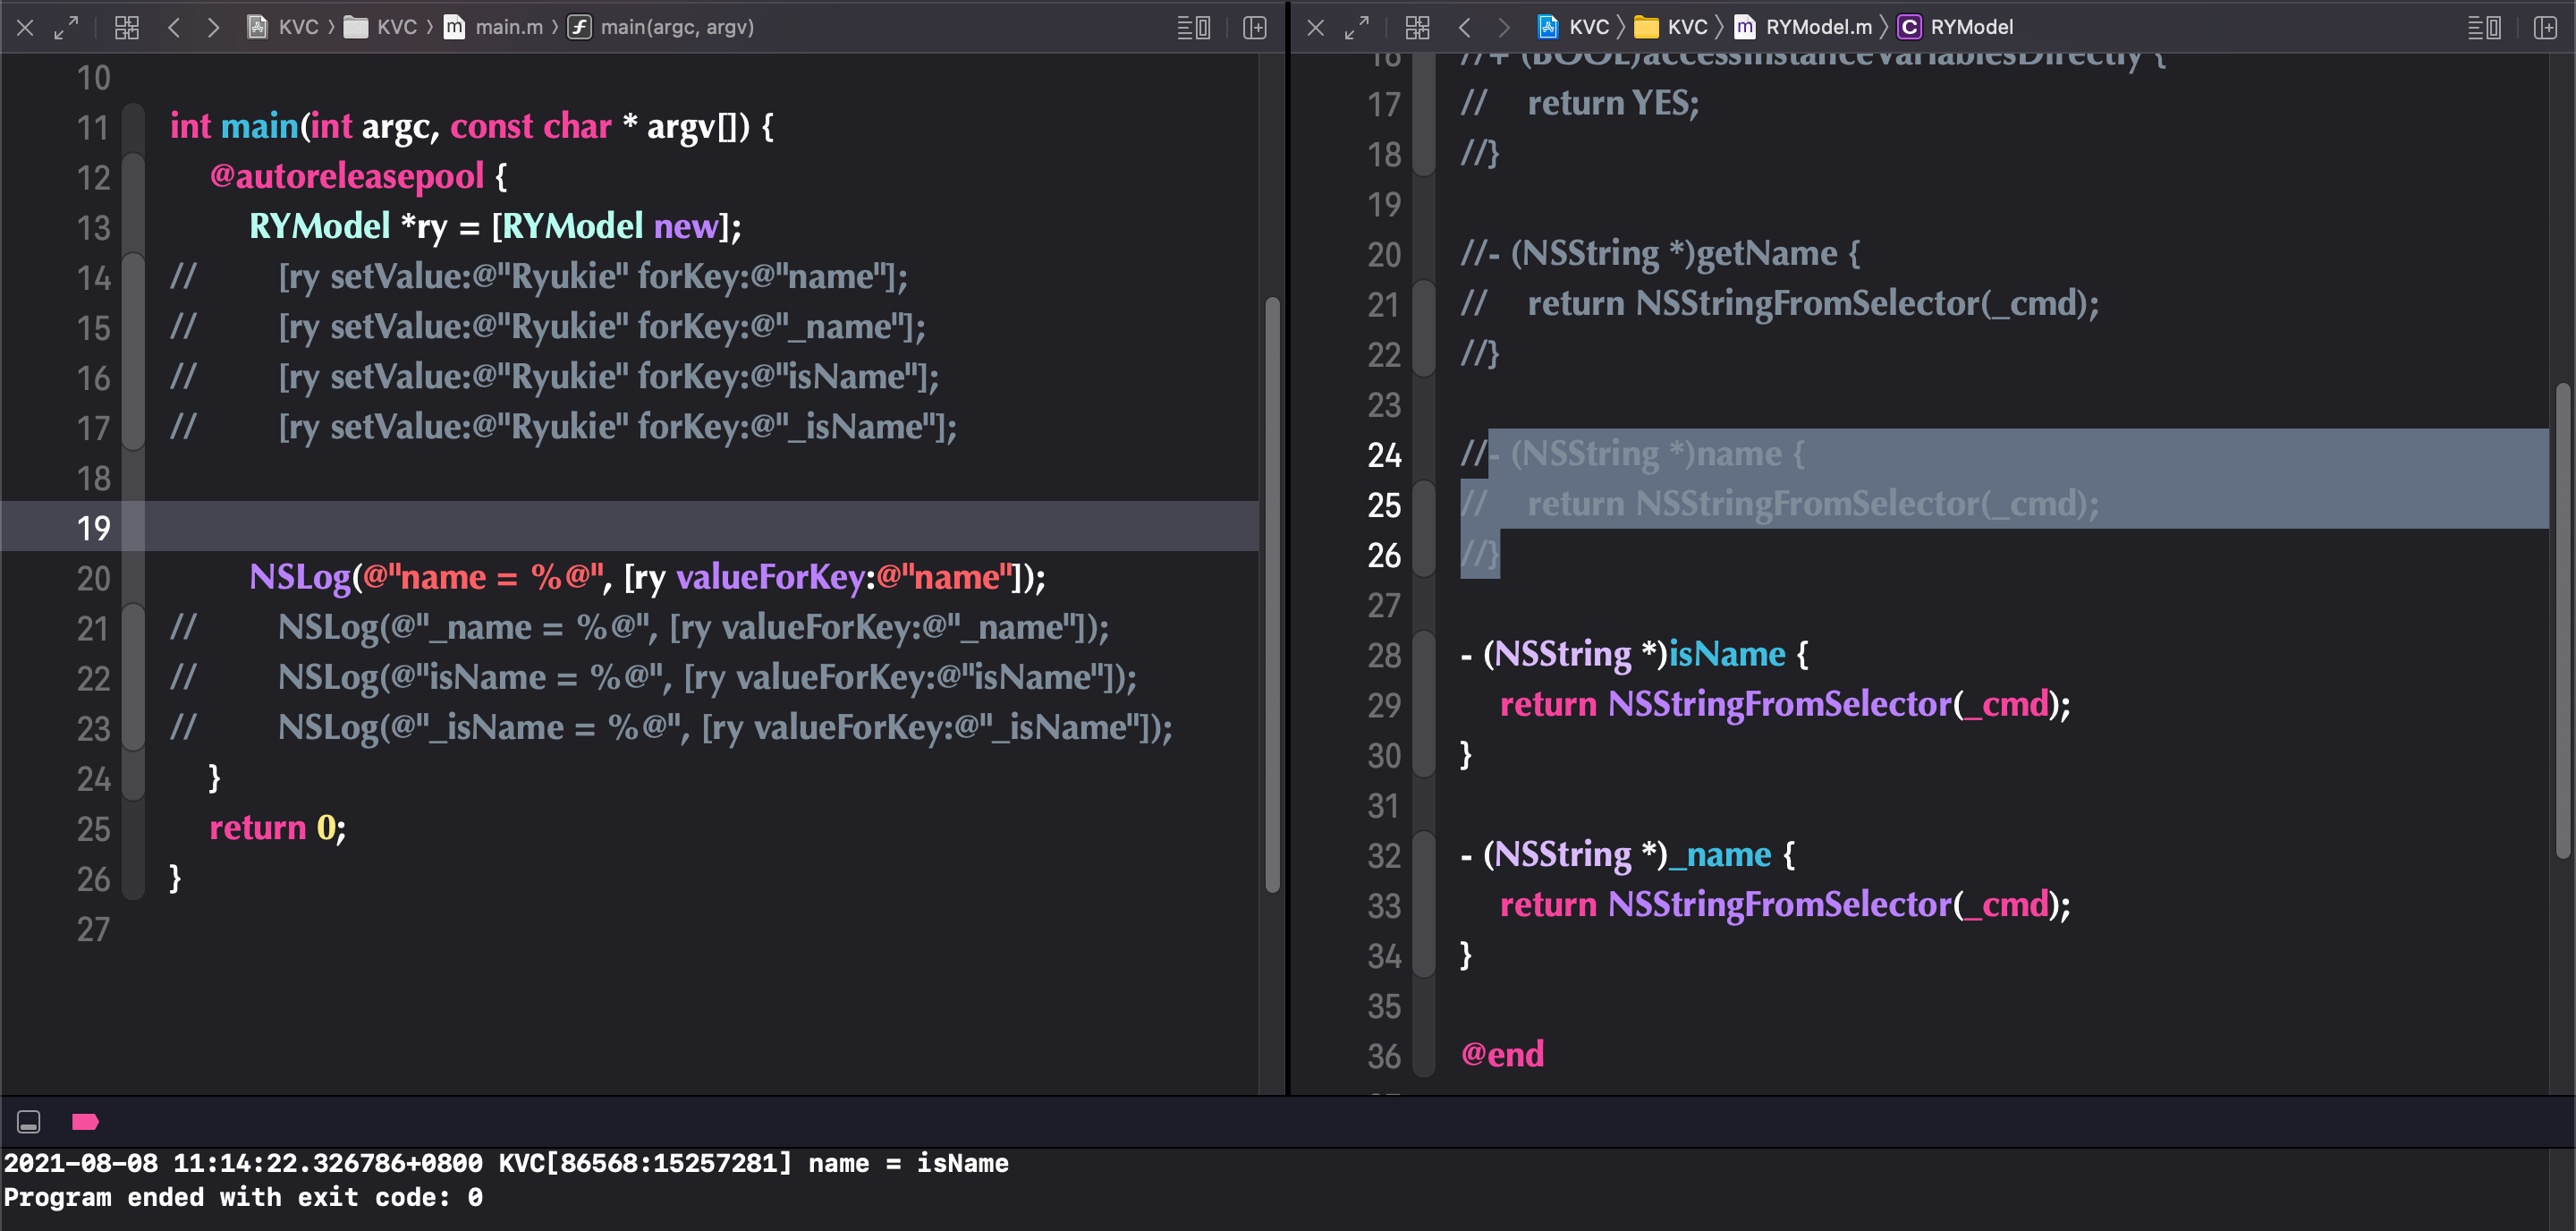Go forward in right editor history
Screen dimensions: 2576x1231
(x=1503, y=28)
